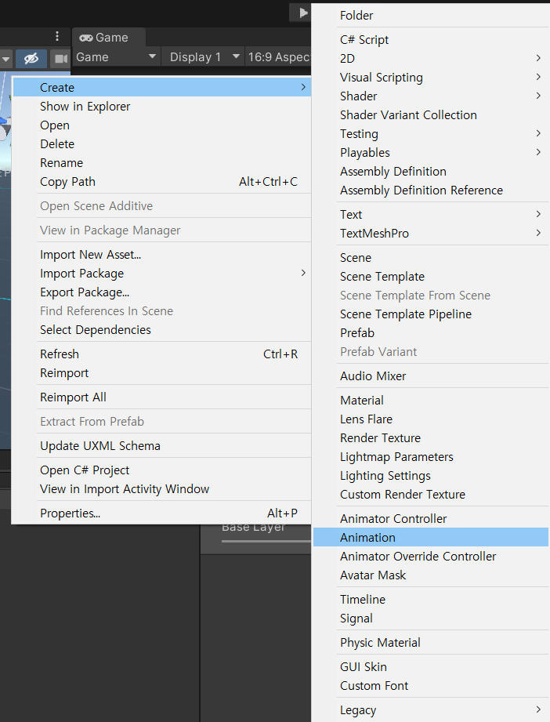Choose Lens Flare
This screenshot has width=550, height=722.
pos(431,419)
